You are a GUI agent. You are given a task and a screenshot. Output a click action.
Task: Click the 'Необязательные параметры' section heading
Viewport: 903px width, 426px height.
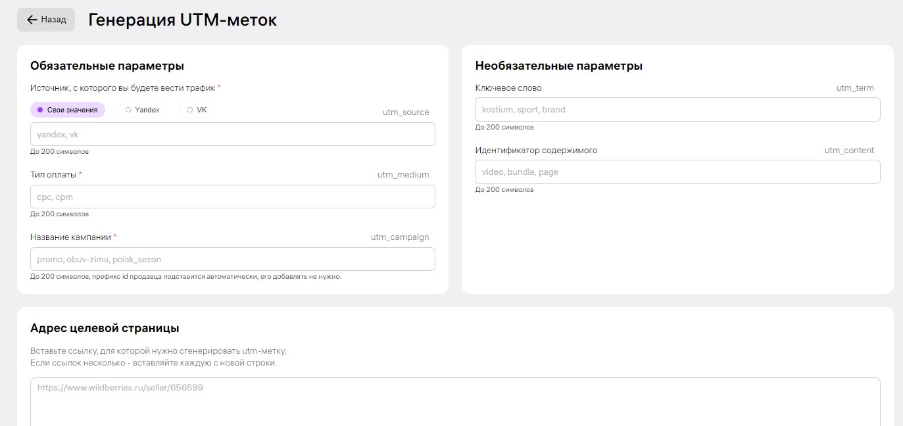point(558,66)
